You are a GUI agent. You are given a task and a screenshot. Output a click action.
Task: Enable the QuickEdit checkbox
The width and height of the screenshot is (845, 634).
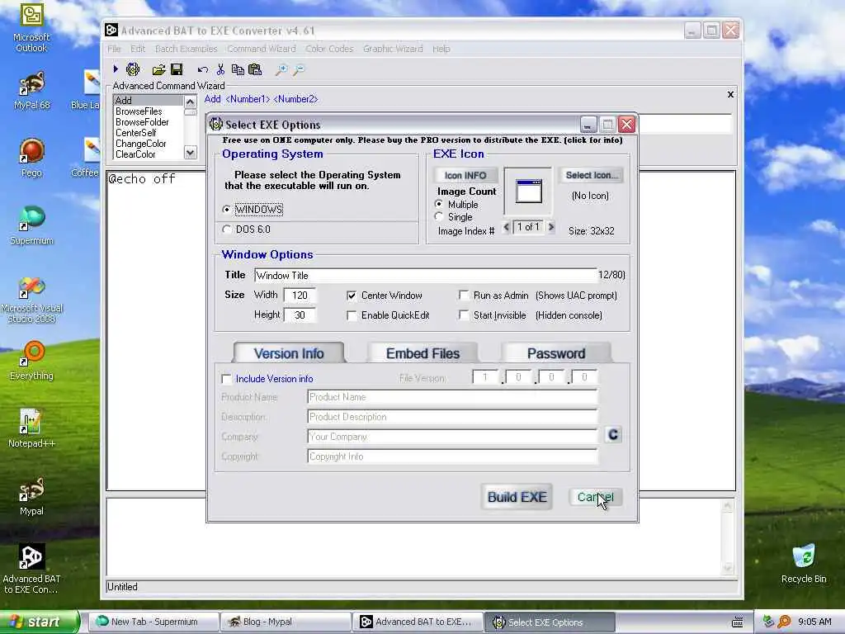352,315
